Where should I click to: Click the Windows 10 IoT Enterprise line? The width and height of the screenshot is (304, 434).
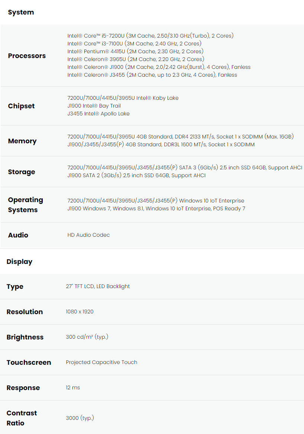click(156, 201)
